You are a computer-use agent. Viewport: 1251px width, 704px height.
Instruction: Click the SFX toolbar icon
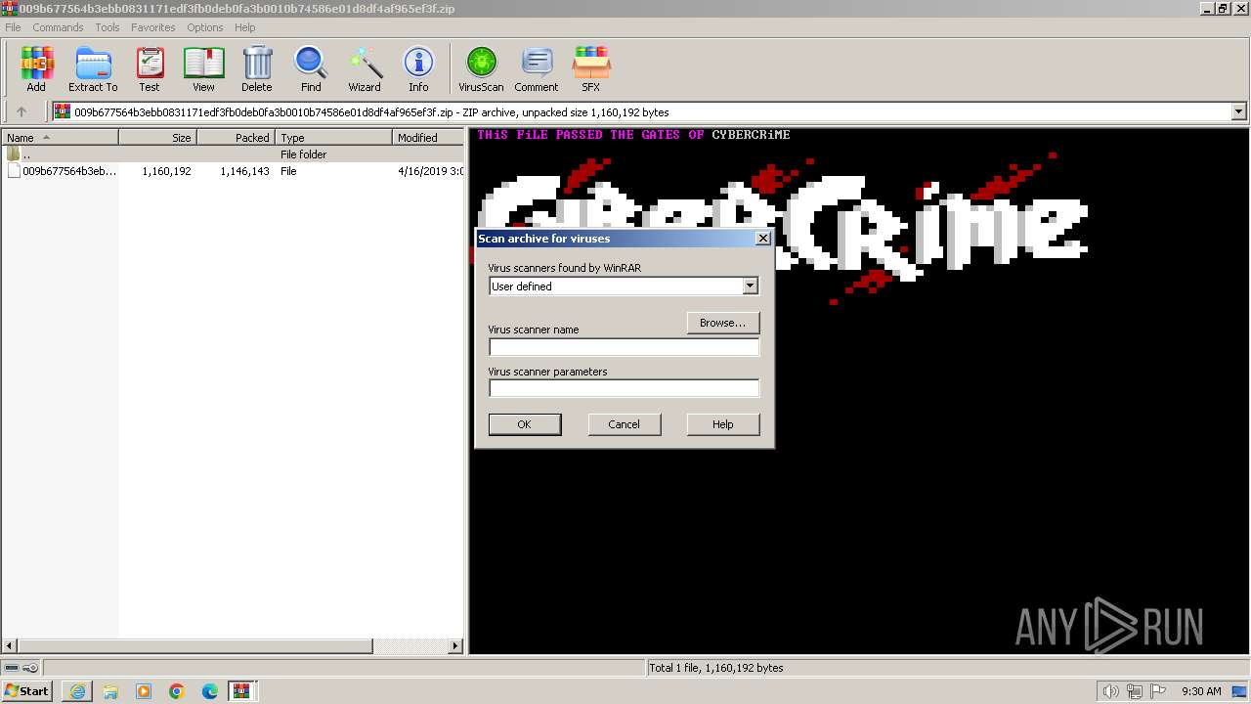pos(591,69)
